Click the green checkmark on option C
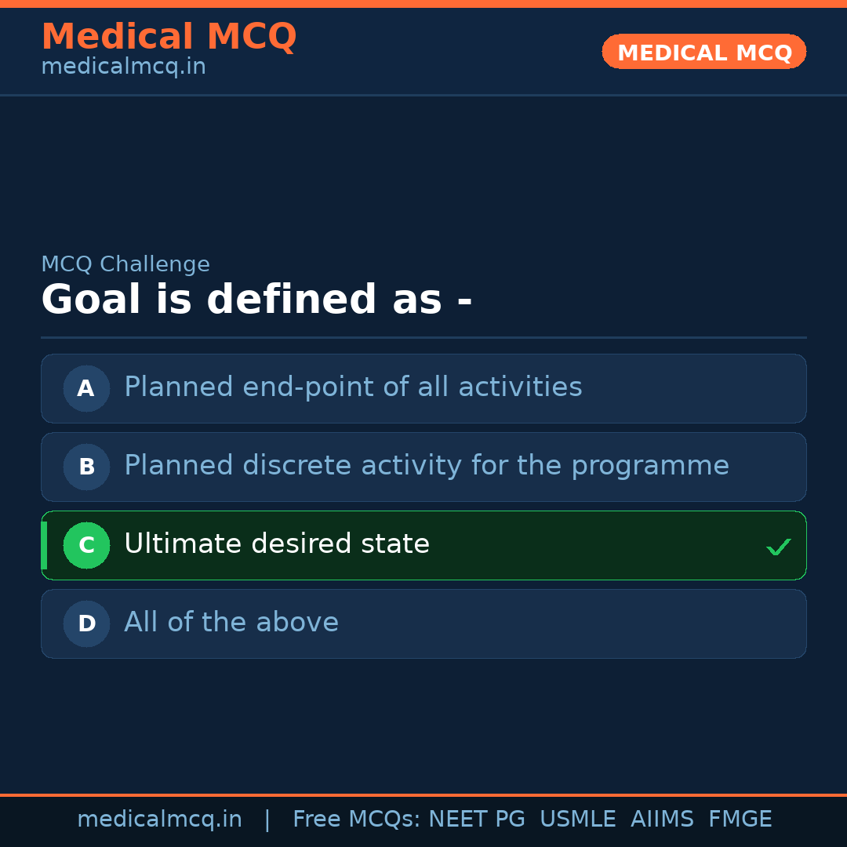 coord(778,546)
